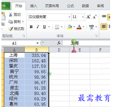Click the Cut scissors icon
The width and height of the screenshot is (113, 107).
coord(10,15)
